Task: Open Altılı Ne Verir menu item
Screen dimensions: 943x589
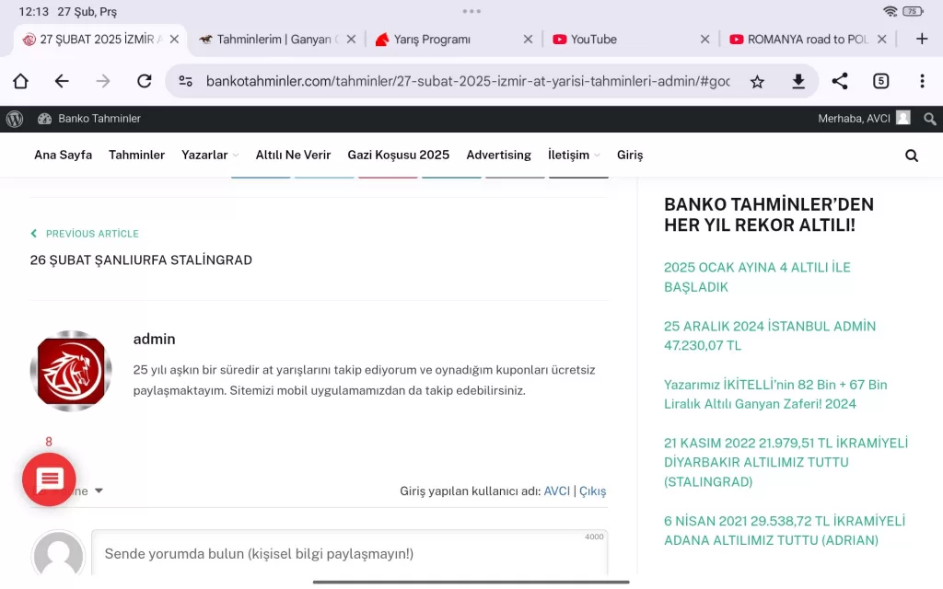Action: tap(293, 156)
